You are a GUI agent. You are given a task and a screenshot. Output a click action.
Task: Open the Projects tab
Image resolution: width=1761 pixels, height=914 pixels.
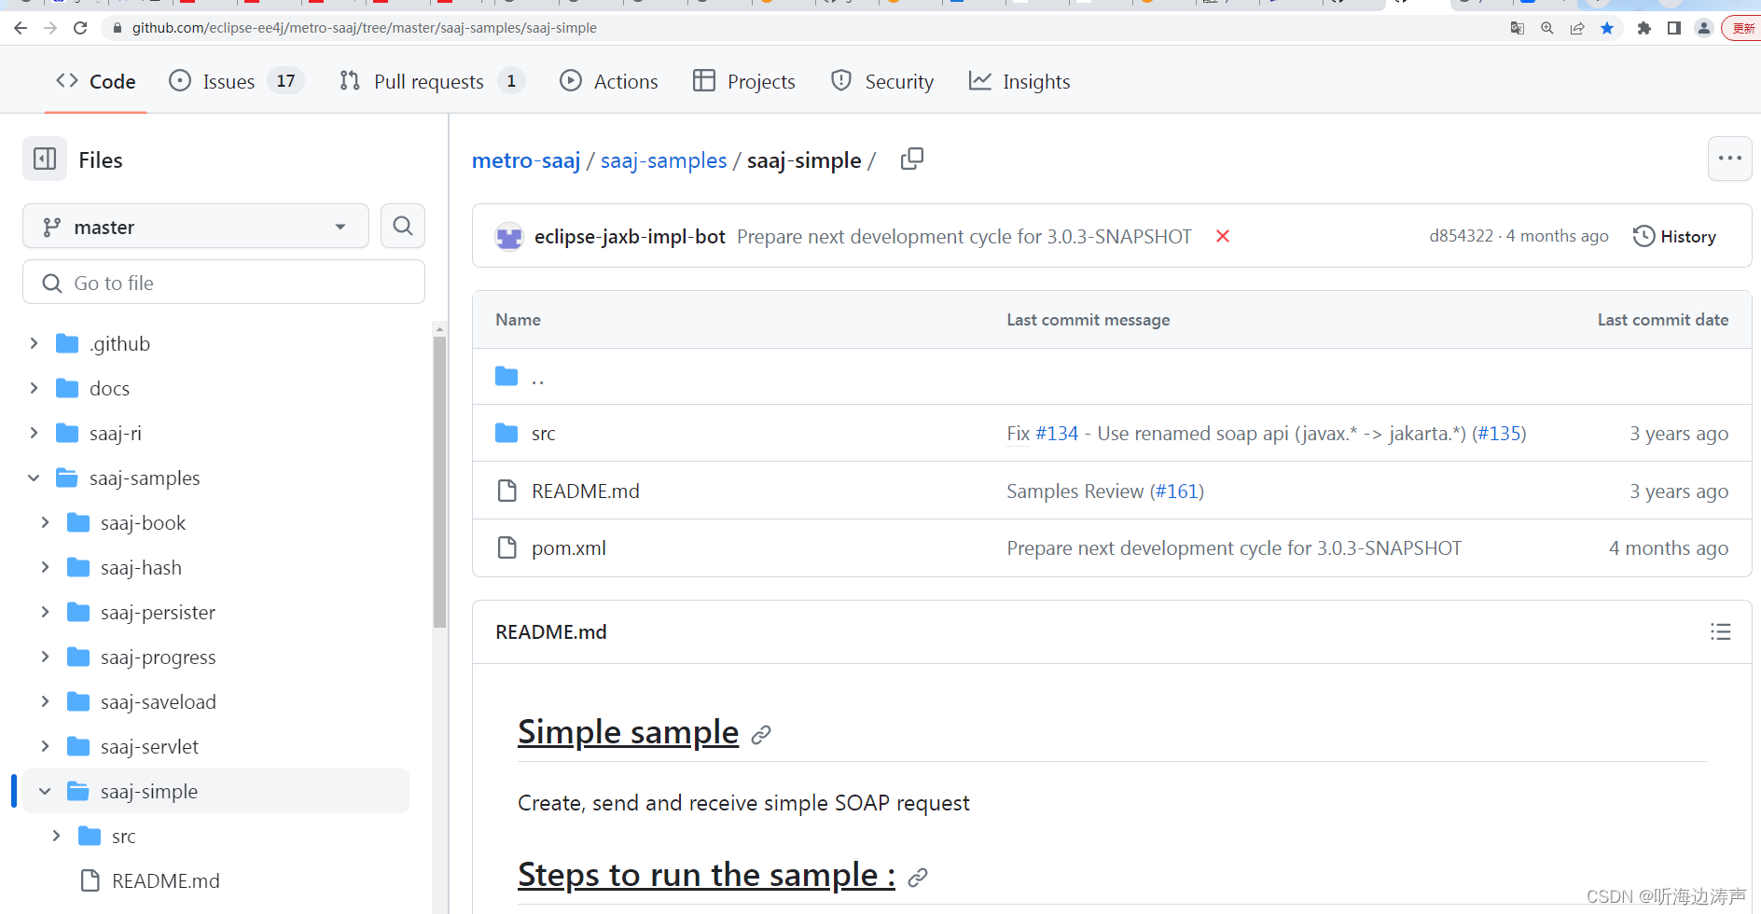744,81
